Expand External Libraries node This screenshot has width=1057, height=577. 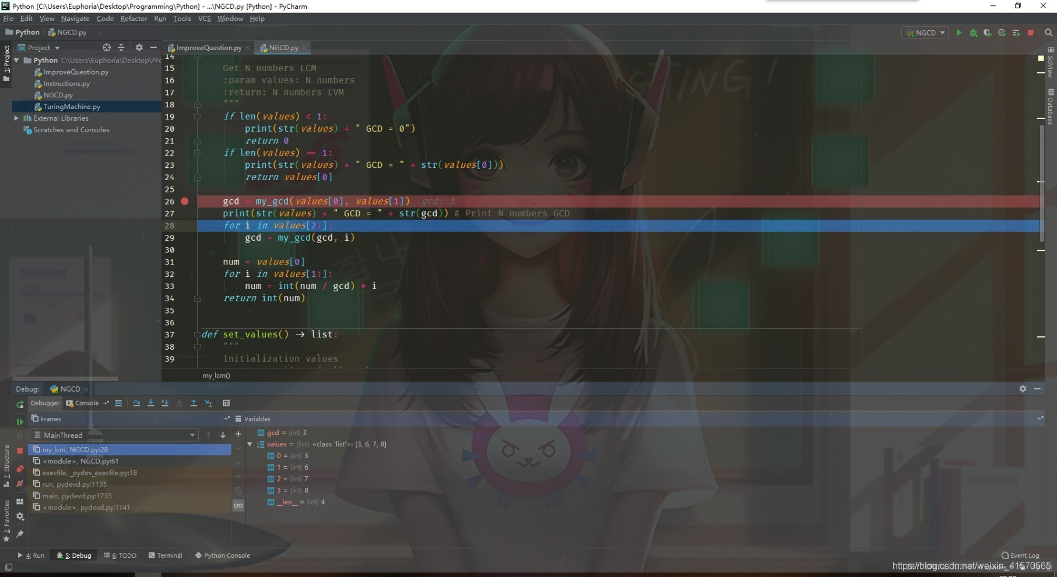[x=17, y=118]
